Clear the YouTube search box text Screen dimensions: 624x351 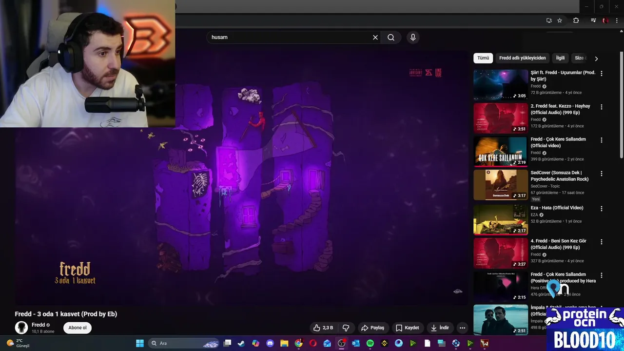[x=375, y=37]
